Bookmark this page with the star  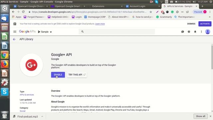coord(151,12)
